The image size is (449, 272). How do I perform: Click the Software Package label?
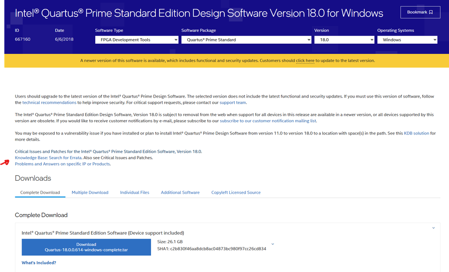coord(199,31)
